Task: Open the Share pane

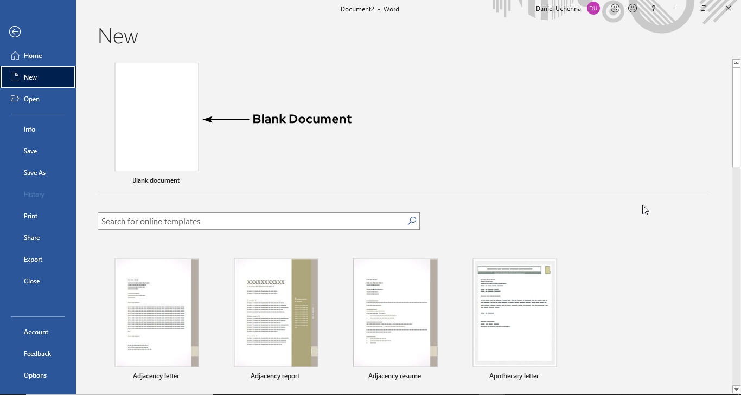Action: [31, 237]
